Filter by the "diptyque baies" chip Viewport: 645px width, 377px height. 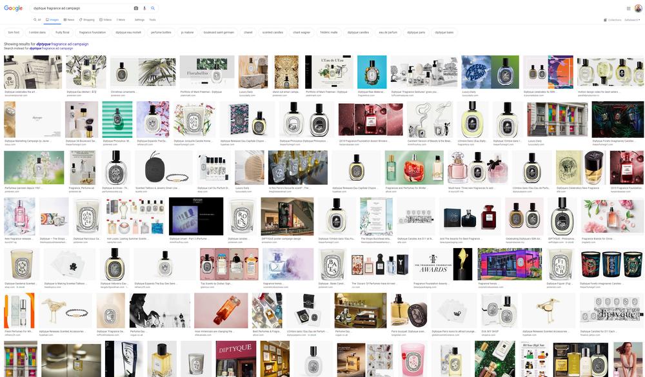(444, 32)
